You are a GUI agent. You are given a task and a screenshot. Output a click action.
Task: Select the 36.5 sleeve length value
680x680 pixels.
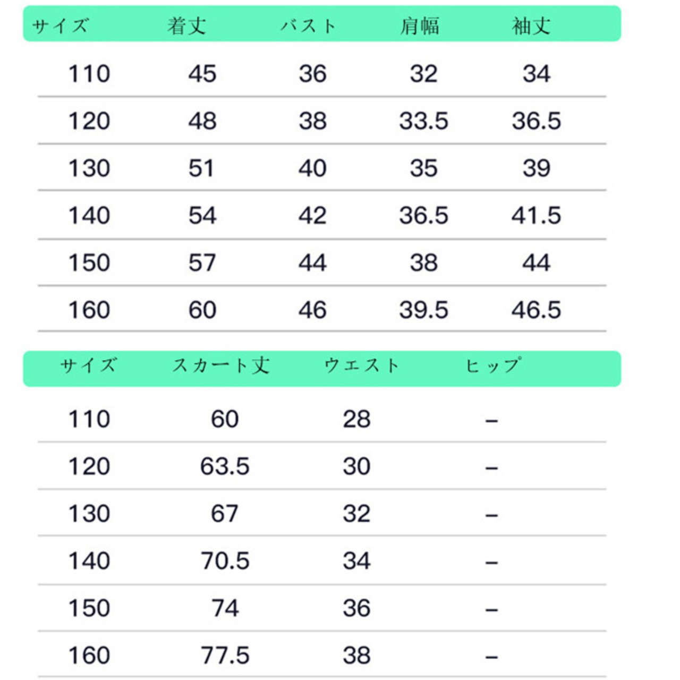tap(536, 121)
